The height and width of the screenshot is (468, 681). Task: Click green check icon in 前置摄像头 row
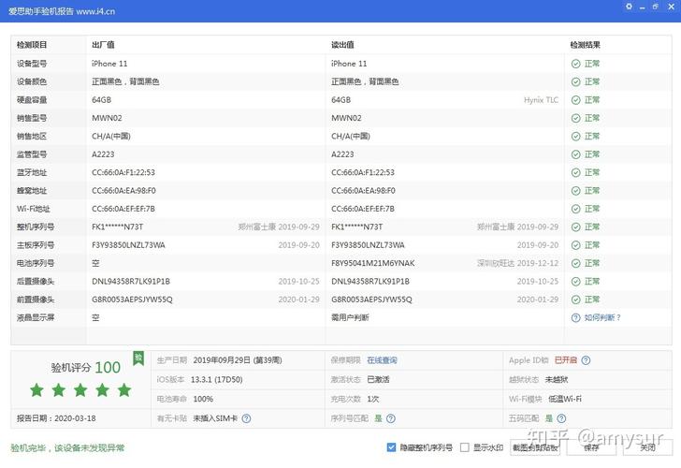pyautogui.click(x=576, y=300)
